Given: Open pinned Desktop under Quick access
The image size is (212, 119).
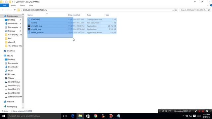Looking at the screenshot, I should coord(12,20).
